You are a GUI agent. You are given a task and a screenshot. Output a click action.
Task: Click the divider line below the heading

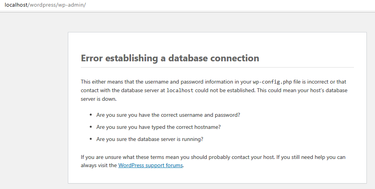point(217,68)
